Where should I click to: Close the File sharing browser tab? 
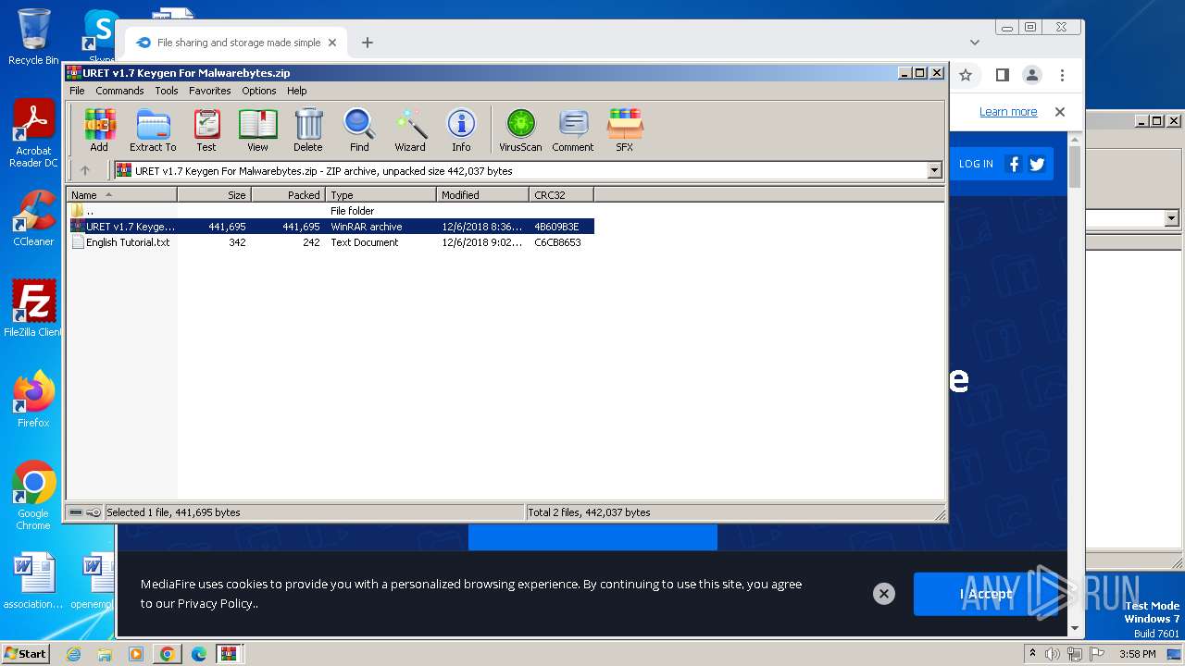click(332, 43)
